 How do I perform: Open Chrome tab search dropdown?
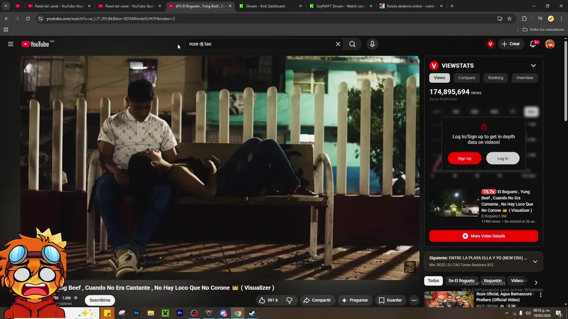(6, 6)
